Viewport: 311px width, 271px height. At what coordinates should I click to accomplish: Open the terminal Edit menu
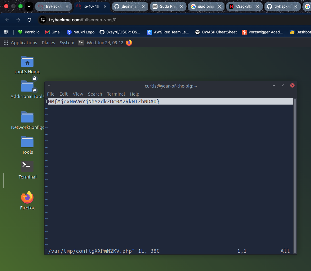point(64,94)
